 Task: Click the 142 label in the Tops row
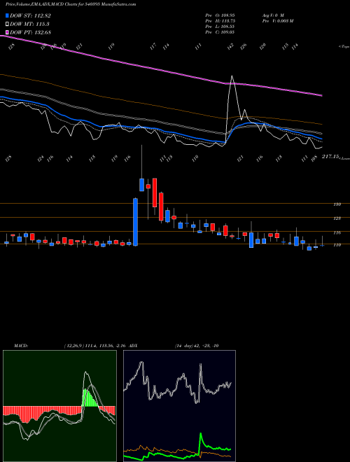coord(230,46)
